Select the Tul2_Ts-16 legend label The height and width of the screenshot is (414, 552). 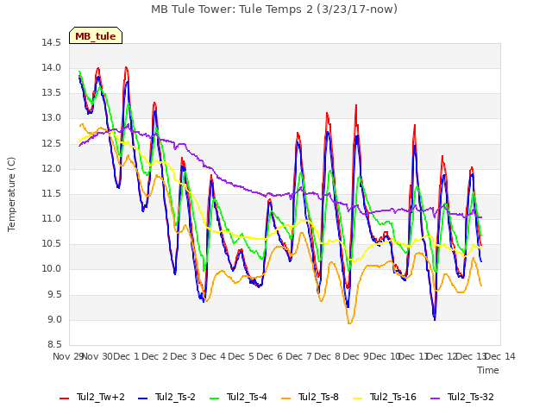tap(393, 397)
